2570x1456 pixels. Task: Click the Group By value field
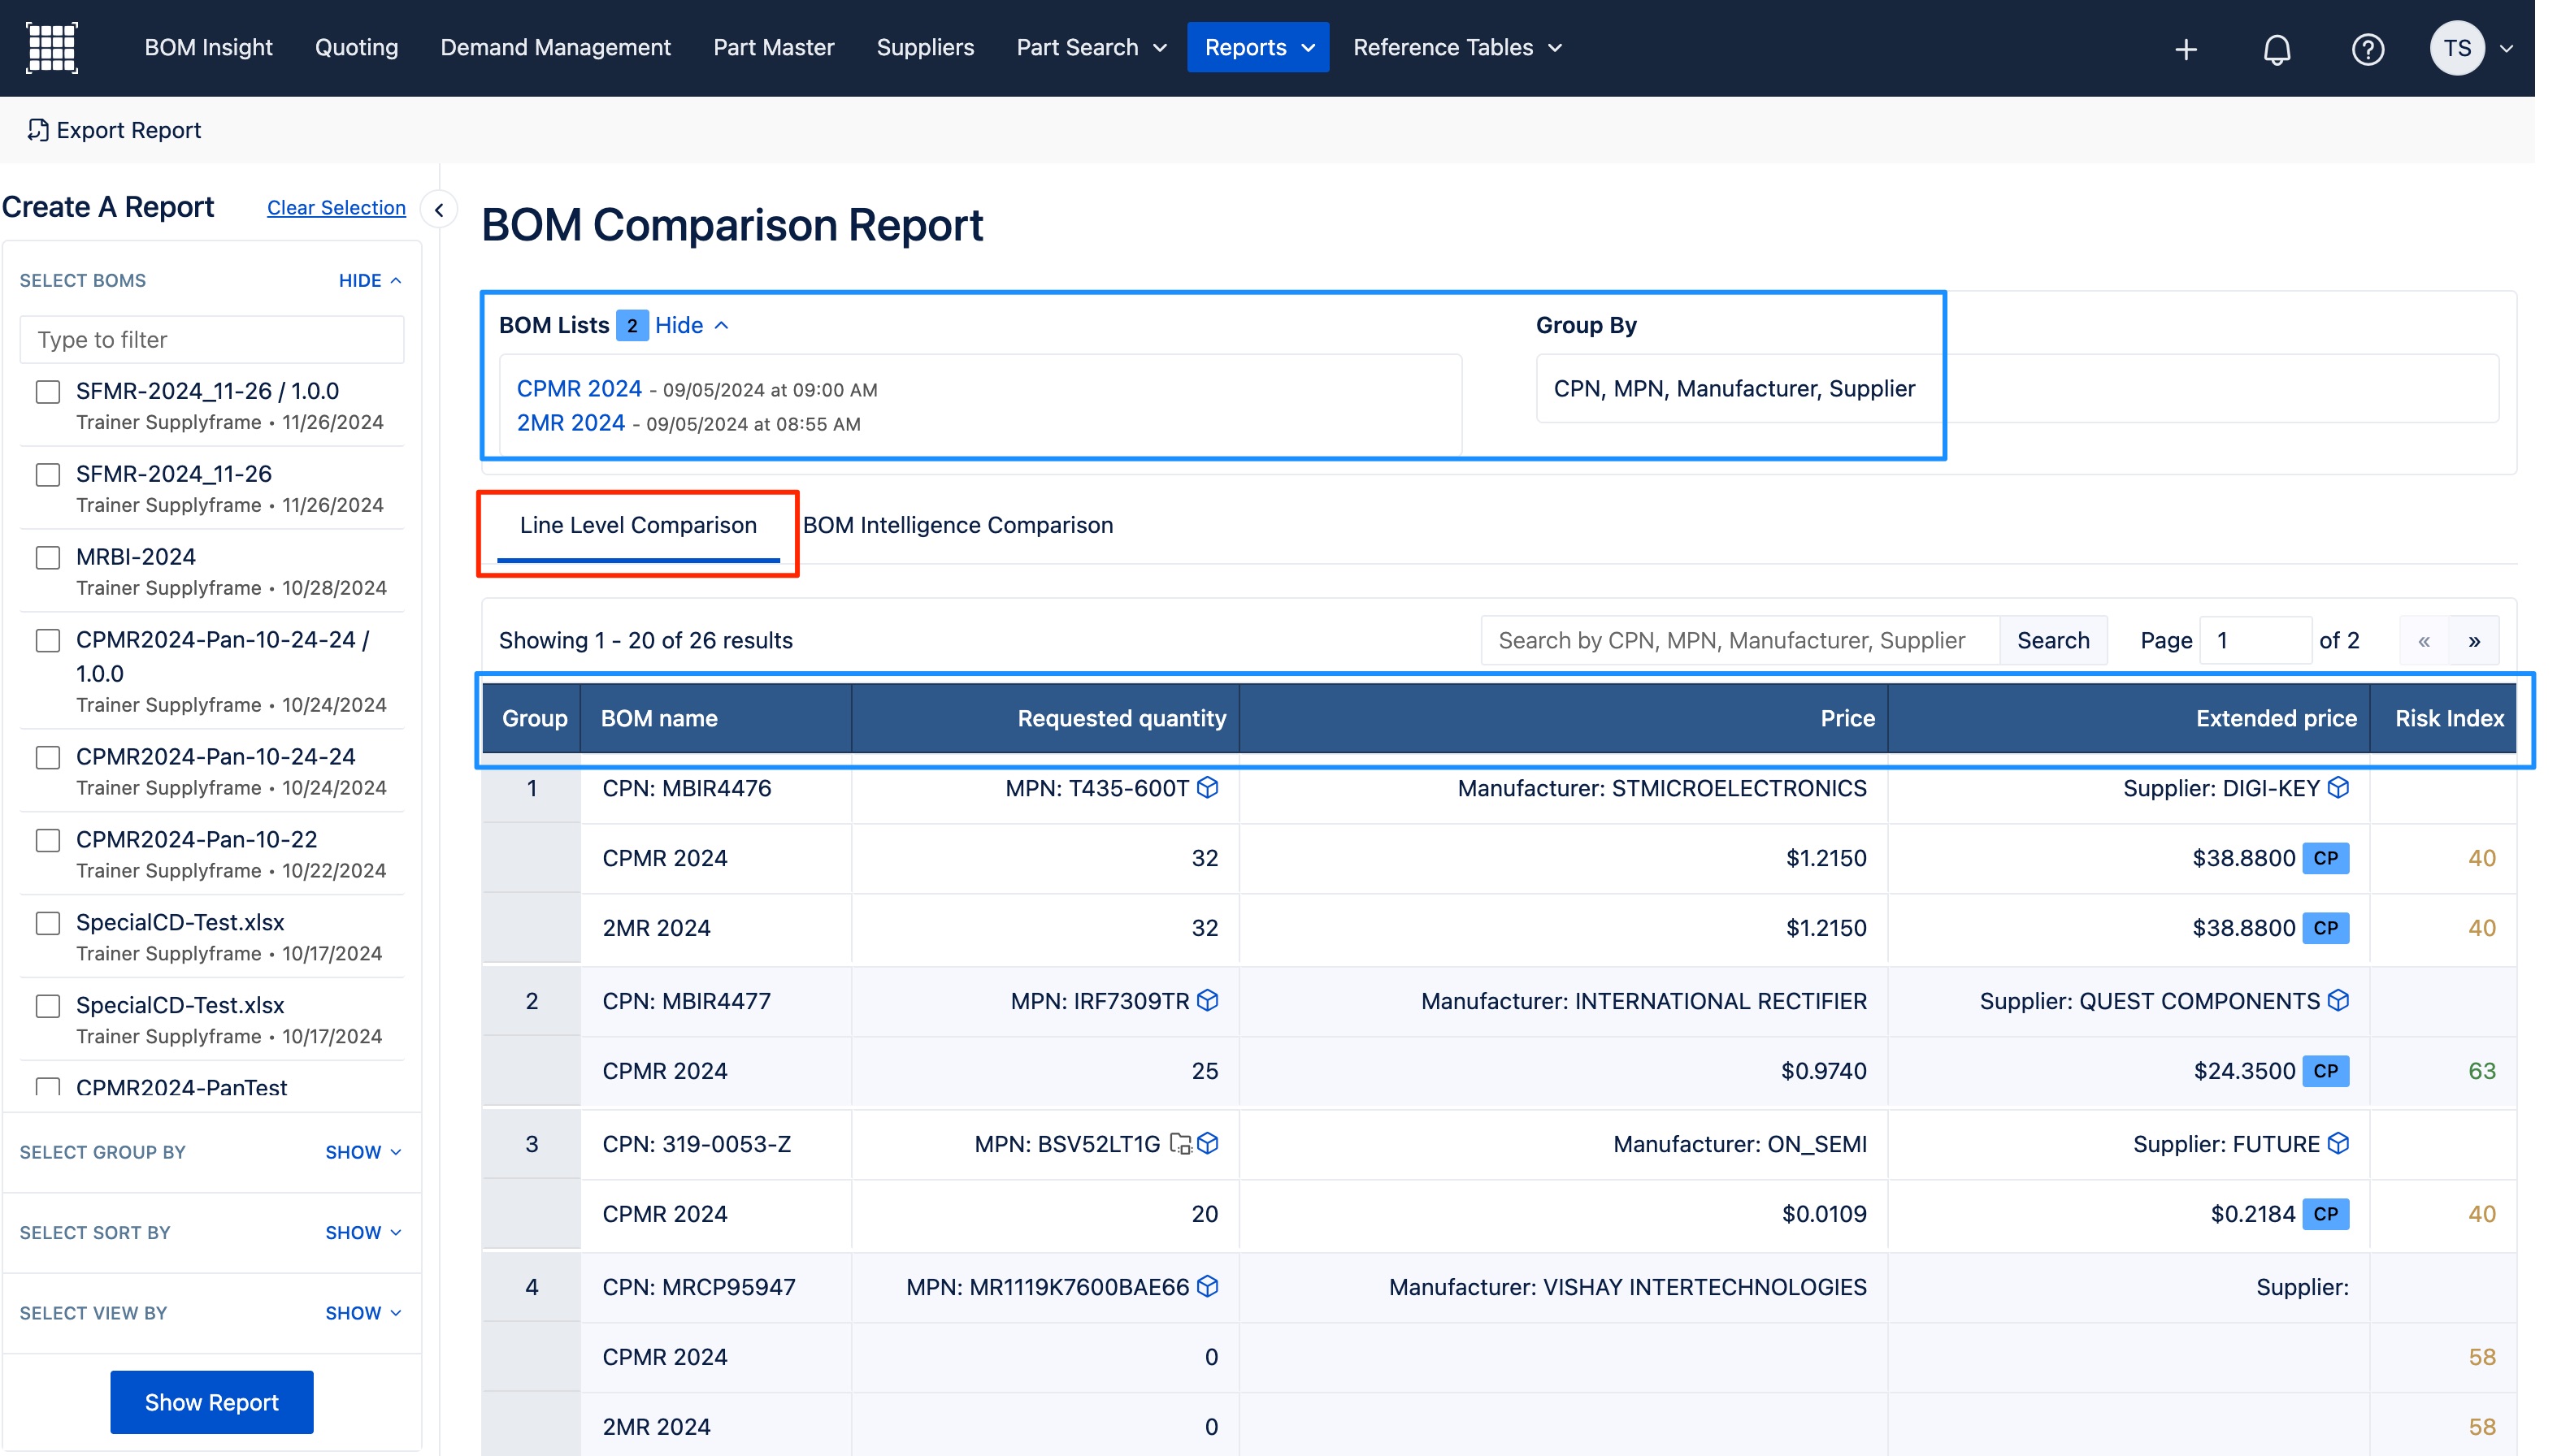click(2017, 389)
